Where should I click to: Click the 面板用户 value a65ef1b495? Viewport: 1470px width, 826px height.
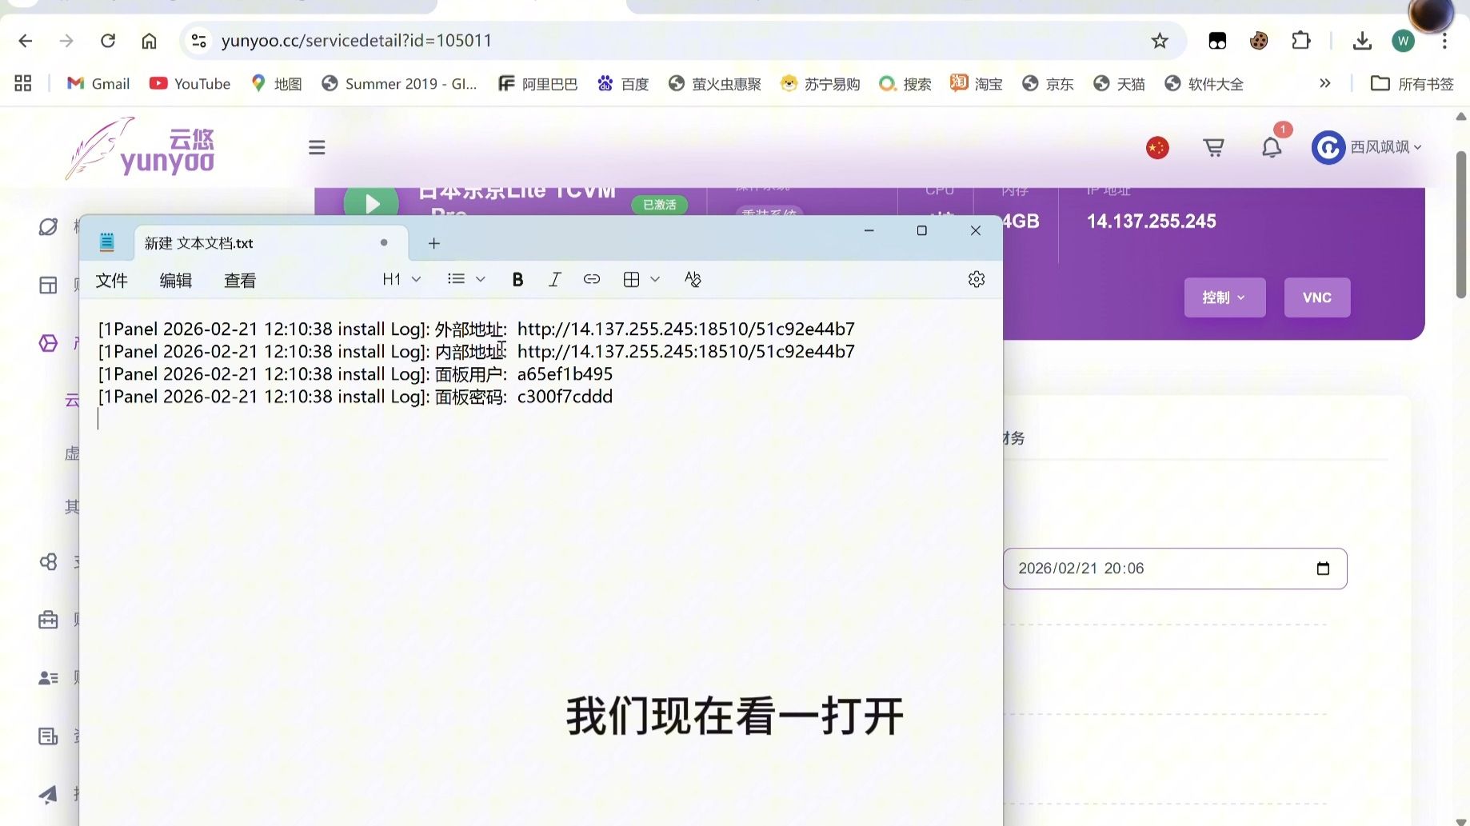click(565, 374)
